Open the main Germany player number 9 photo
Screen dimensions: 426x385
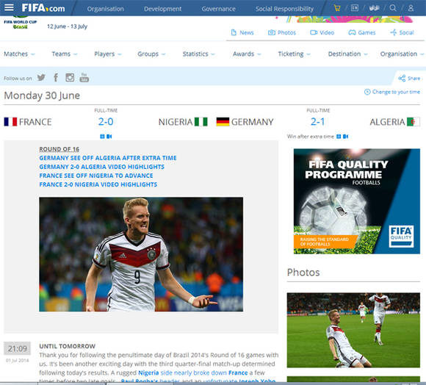(x=141, y=254)
